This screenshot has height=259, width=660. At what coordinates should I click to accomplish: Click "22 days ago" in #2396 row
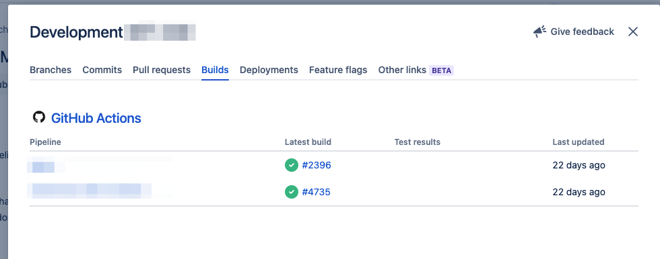pos(579,165)
